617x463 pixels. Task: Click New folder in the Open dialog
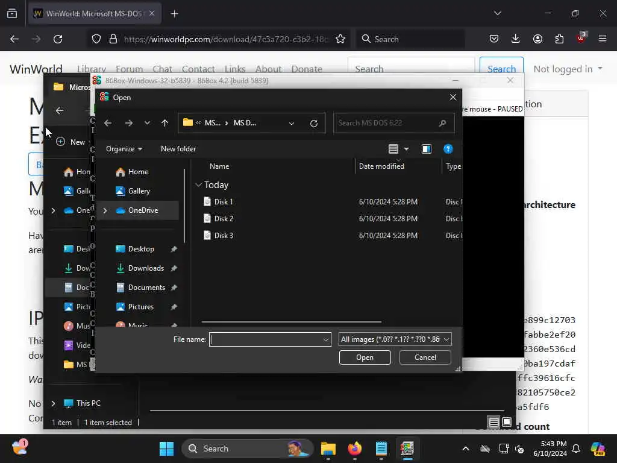178,149
